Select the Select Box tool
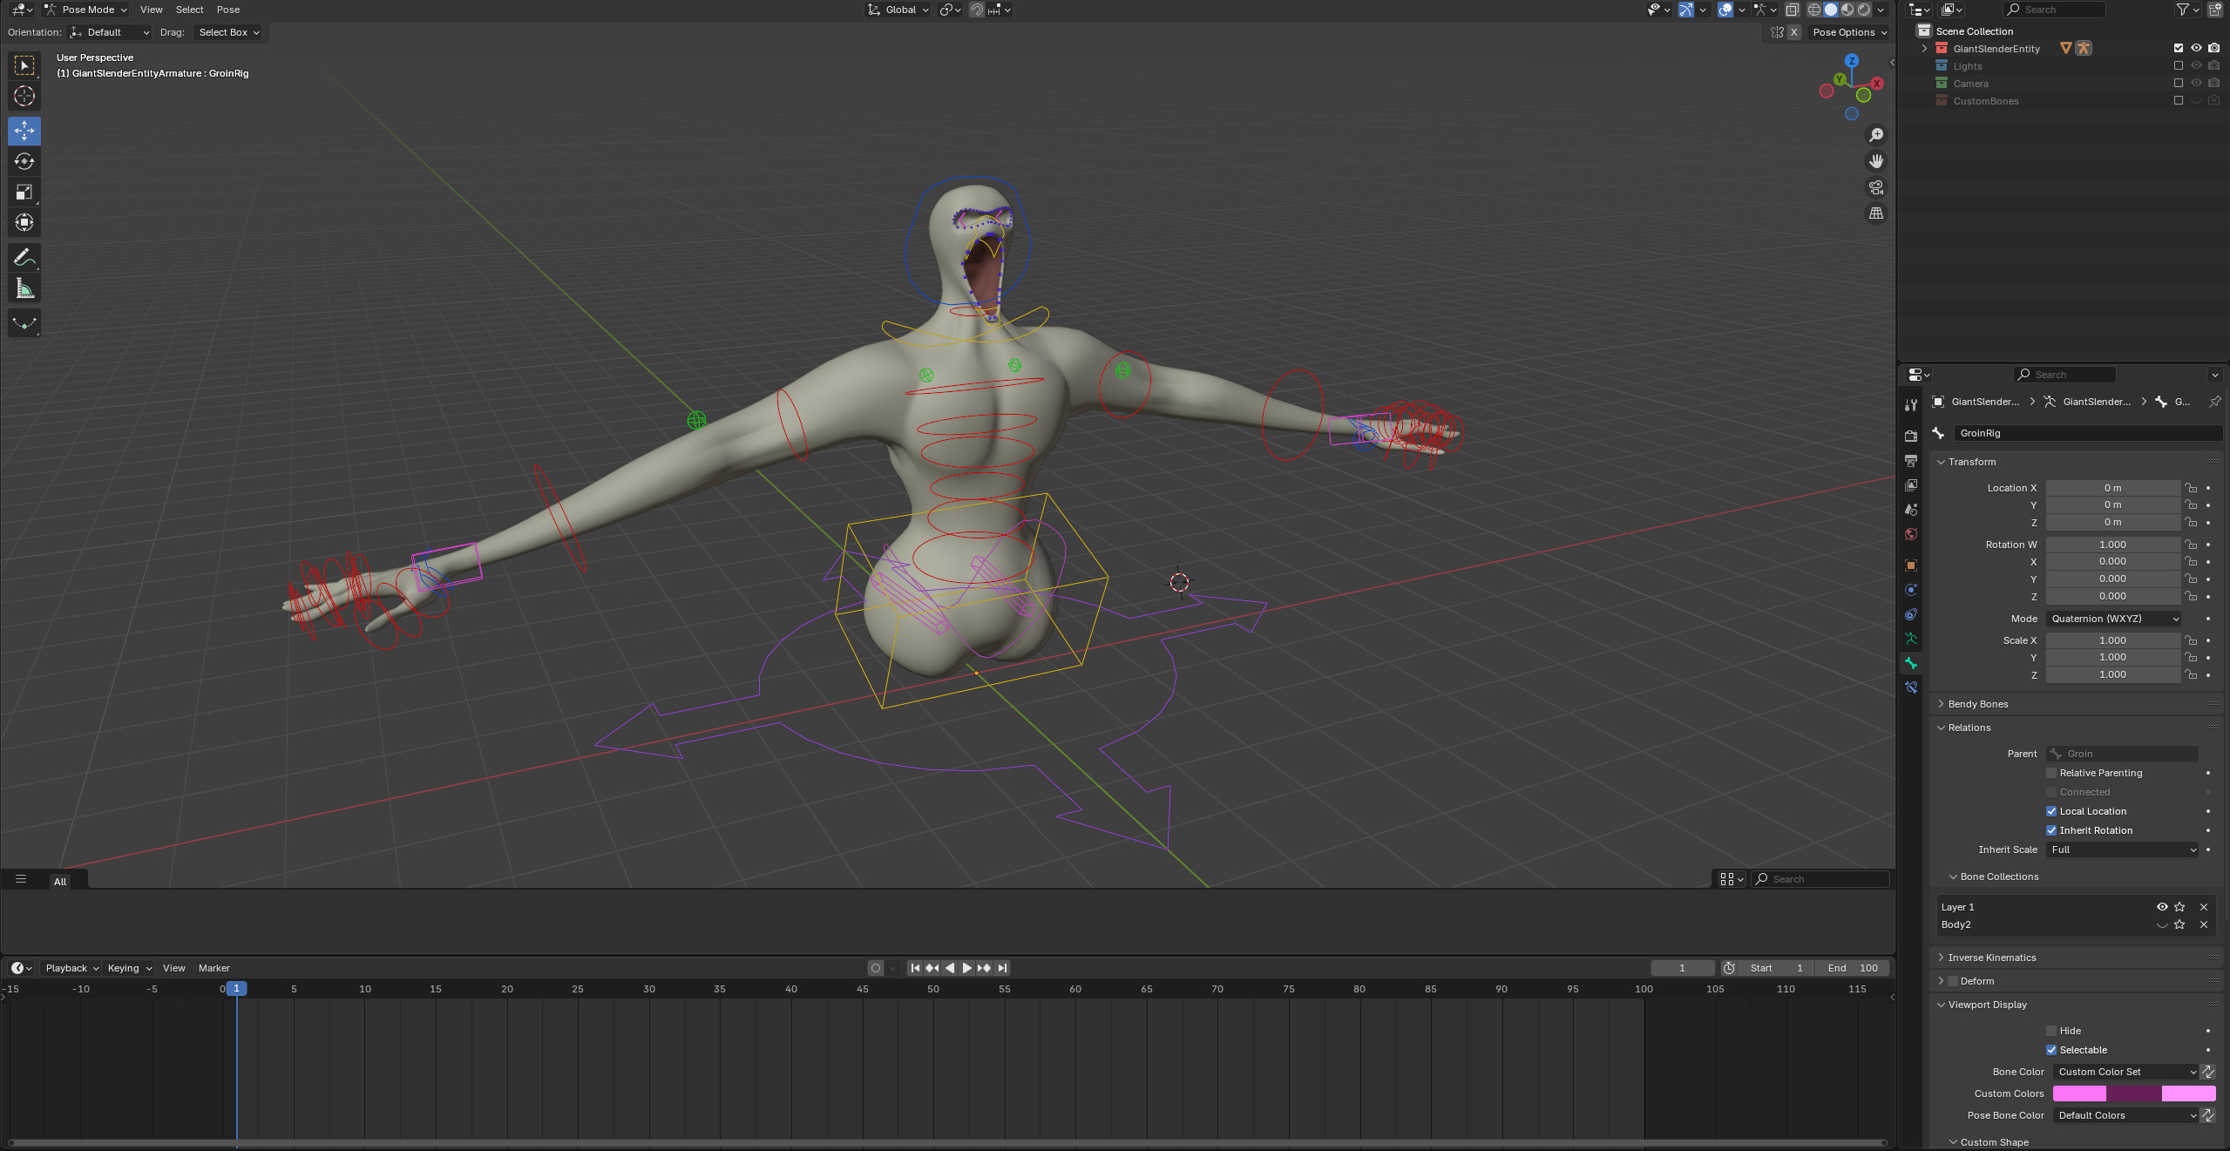2230x1151 pixels. [24, 65]
